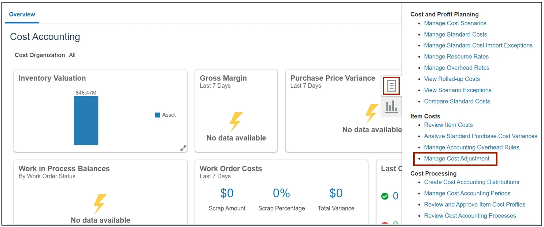Switch to the Overview tab

point(22,15)
